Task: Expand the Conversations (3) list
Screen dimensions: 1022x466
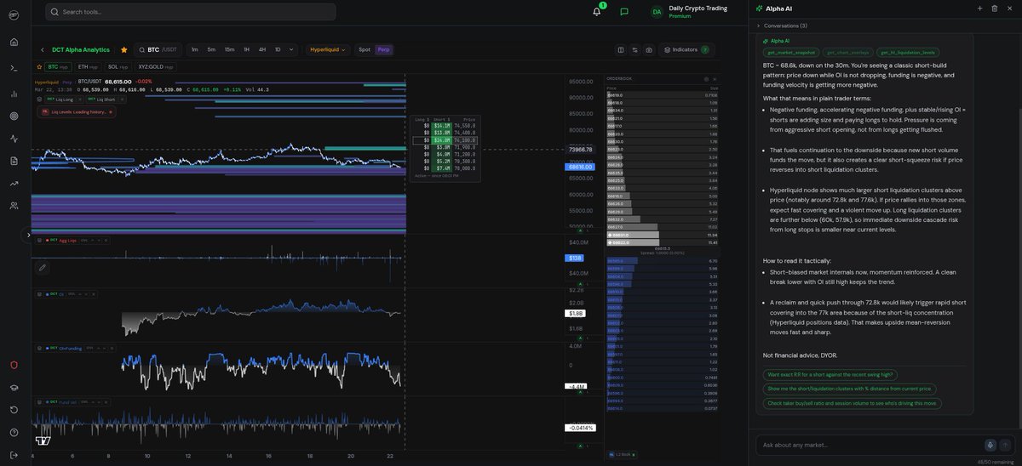Action: click(x=781, y=26)
